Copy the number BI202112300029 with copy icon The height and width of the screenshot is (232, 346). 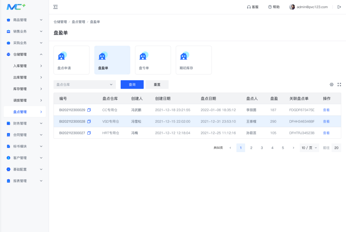89,110
